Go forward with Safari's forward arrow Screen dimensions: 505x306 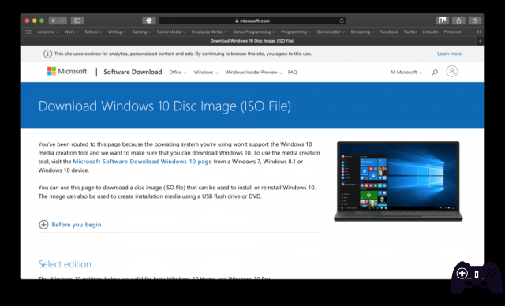[63, 21]
